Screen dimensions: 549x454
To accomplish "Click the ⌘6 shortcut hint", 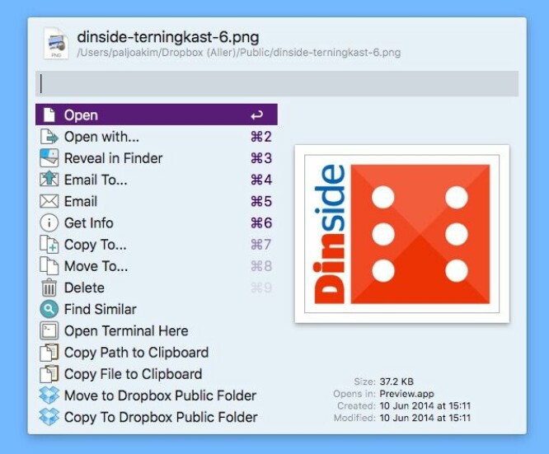I will (261, 223).
